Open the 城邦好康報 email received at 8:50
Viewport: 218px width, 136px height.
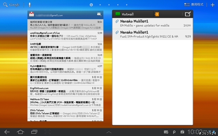[x=65, y=25]
